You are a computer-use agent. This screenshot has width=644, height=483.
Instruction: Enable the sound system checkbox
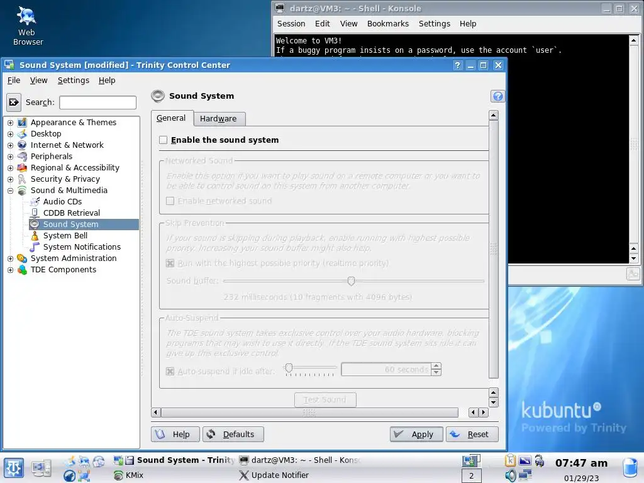coord(163,140)
